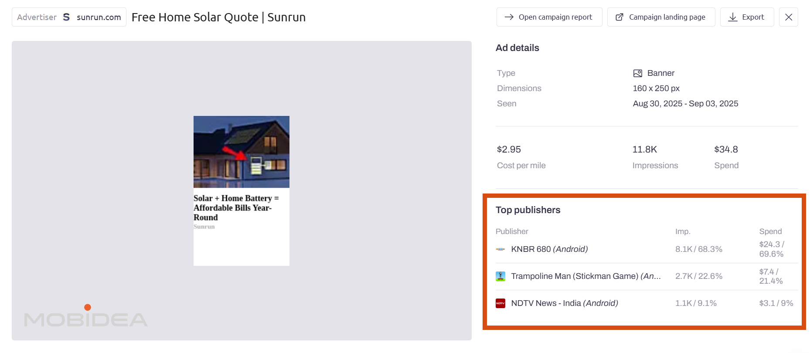The height and width of the screenshot is (353, 810).
Task: Click the 11.8K impressions value
Action: pos(645,149)
